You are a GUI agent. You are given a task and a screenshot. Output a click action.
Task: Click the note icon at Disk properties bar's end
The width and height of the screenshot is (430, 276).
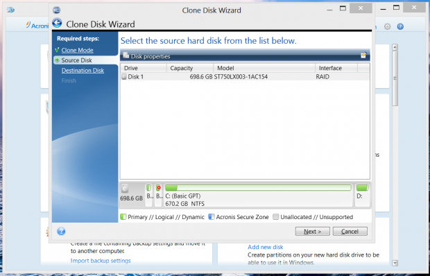point(363,55)
